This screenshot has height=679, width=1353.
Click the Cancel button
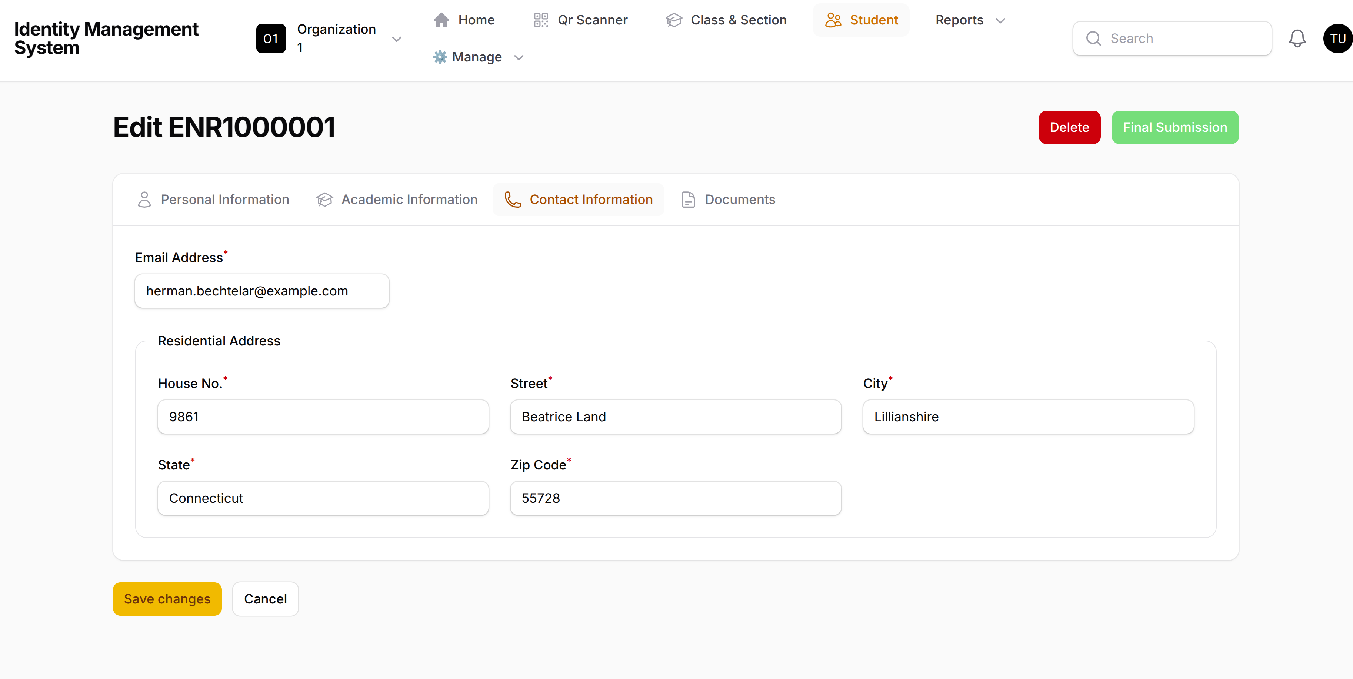[265, 599]
